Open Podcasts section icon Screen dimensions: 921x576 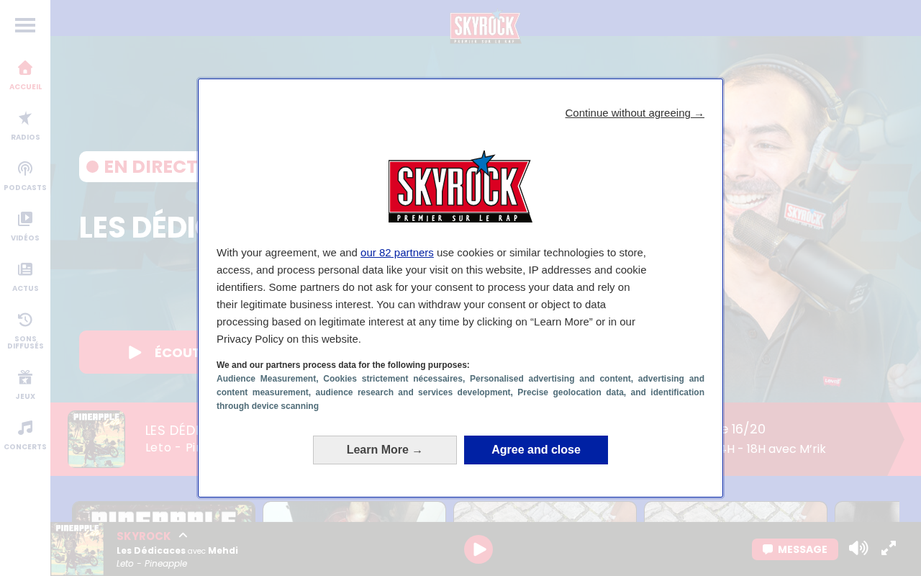tap(25, 168)
